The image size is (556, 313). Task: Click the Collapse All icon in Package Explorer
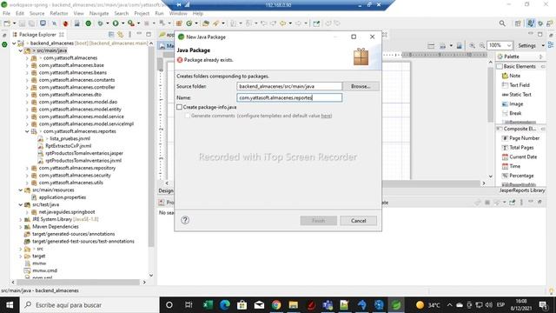point(111,35)
